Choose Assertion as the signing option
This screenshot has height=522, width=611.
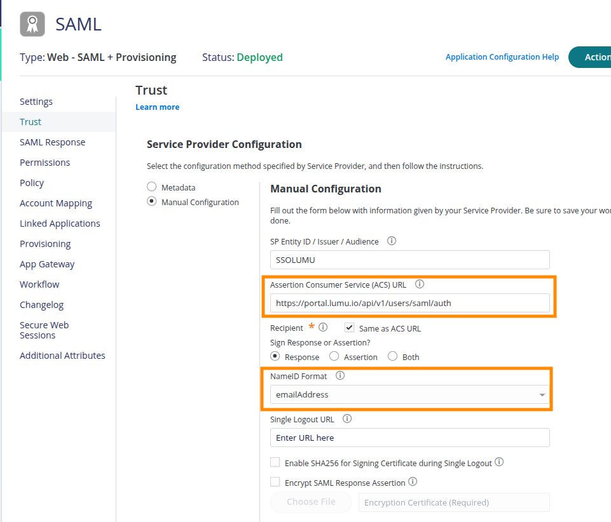coord(334,356)
